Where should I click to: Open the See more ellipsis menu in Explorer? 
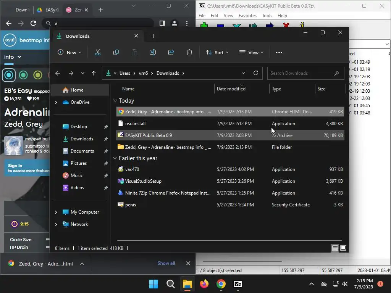click(x=279, y=53)
